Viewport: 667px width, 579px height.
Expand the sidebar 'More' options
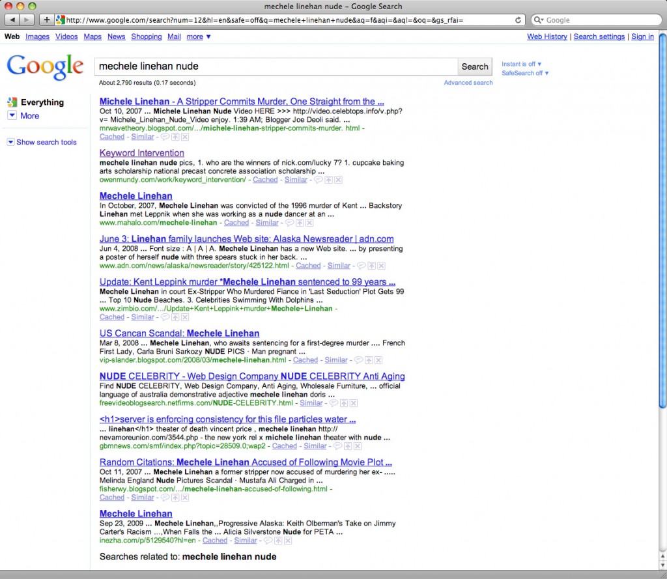pos(24,116)
